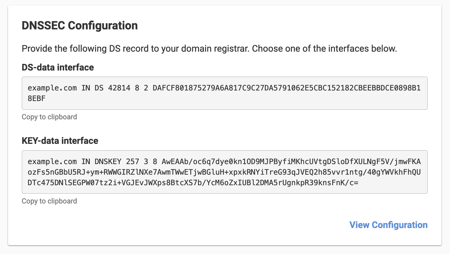Image resolution: width=450 pixels, height=254 pixels.
Task: Click example.com in the DS record
Action: coord(52,88)
